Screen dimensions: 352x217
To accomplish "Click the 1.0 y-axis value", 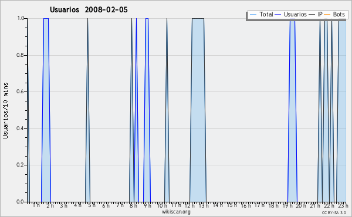I will pos(20,18).
